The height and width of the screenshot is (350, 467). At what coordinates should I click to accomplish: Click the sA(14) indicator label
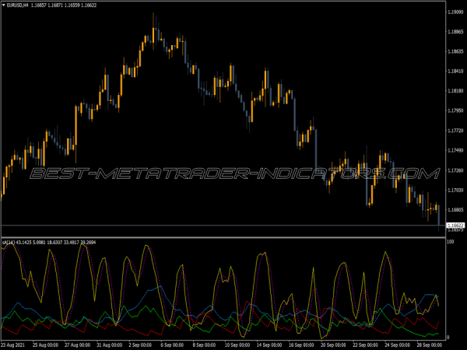[8, 243]
